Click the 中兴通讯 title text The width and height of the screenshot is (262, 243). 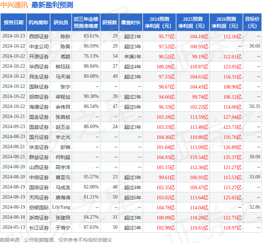14,5
